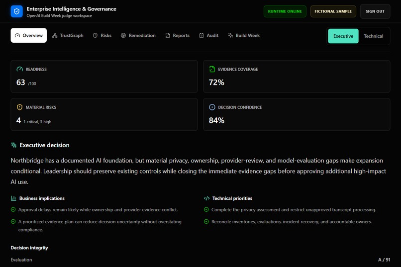Screen dimensions: 401x267
Task: Click check icon beside Reconcile inventories item
Action: point(206,222)
